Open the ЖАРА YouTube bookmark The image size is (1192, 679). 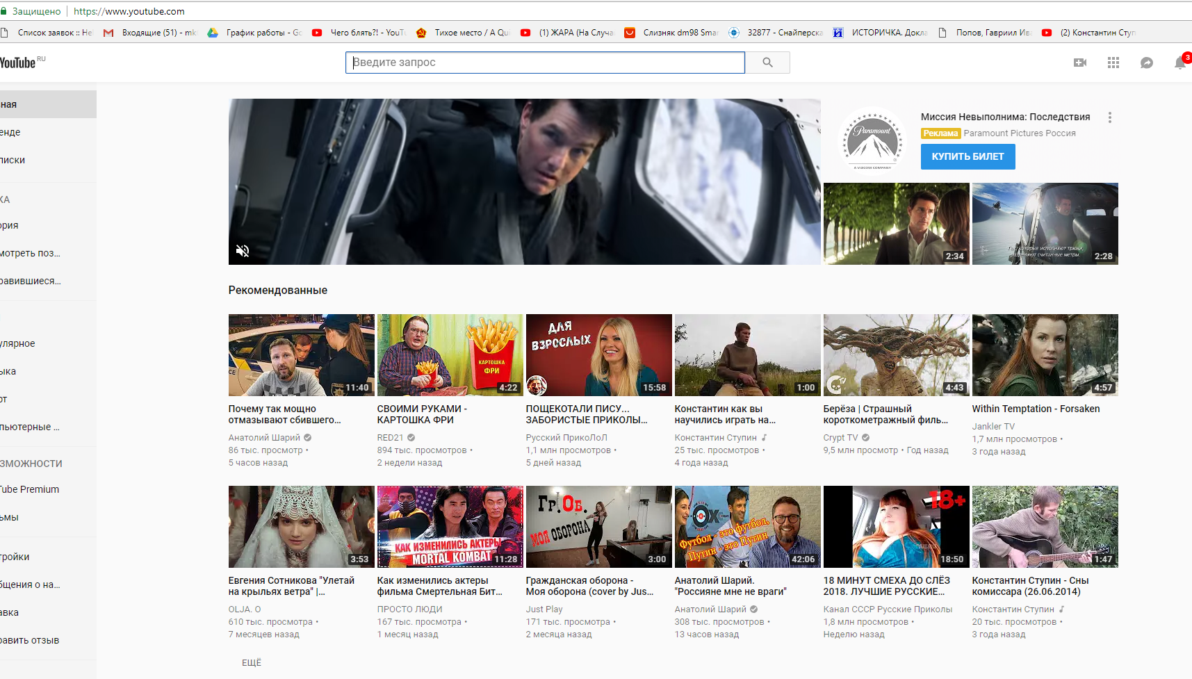click(568, 33)
